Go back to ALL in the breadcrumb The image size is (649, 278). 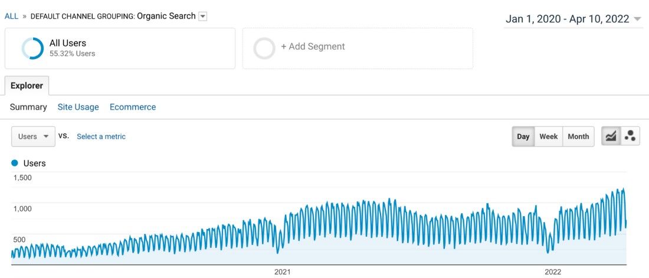point(11,16)
